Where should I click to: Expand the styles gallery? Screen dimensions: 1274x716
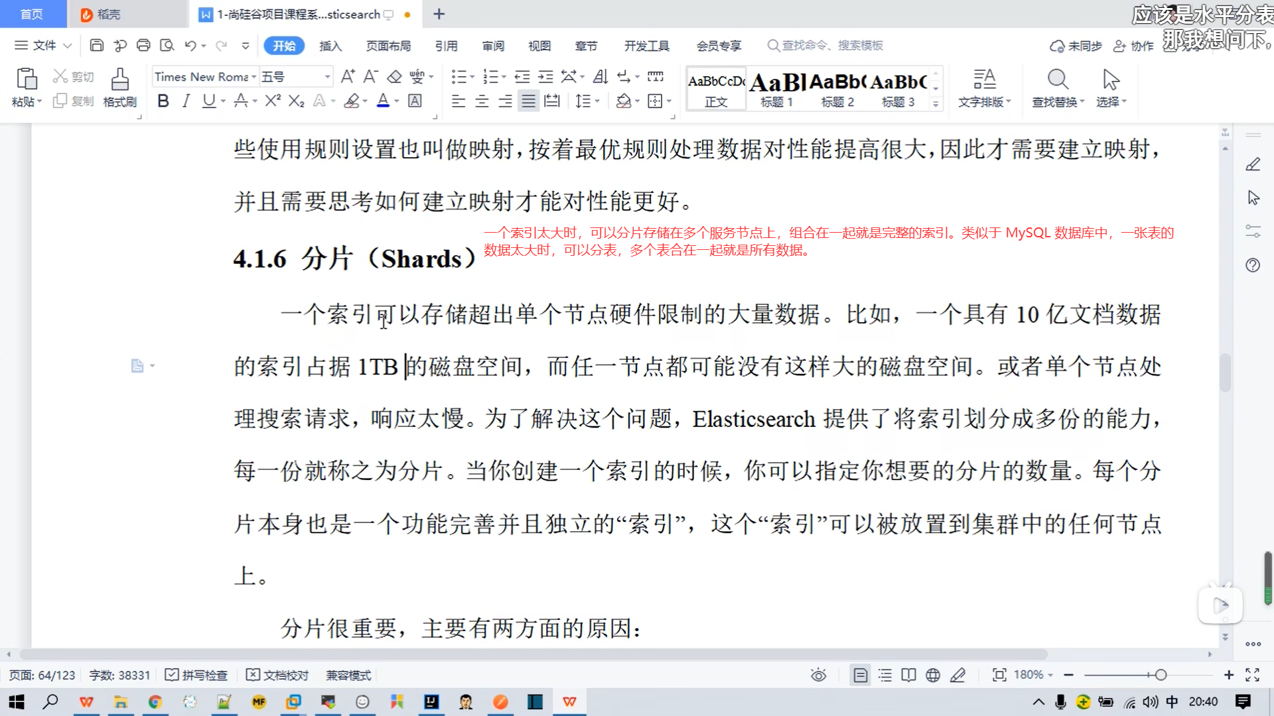tap(936, 103)
